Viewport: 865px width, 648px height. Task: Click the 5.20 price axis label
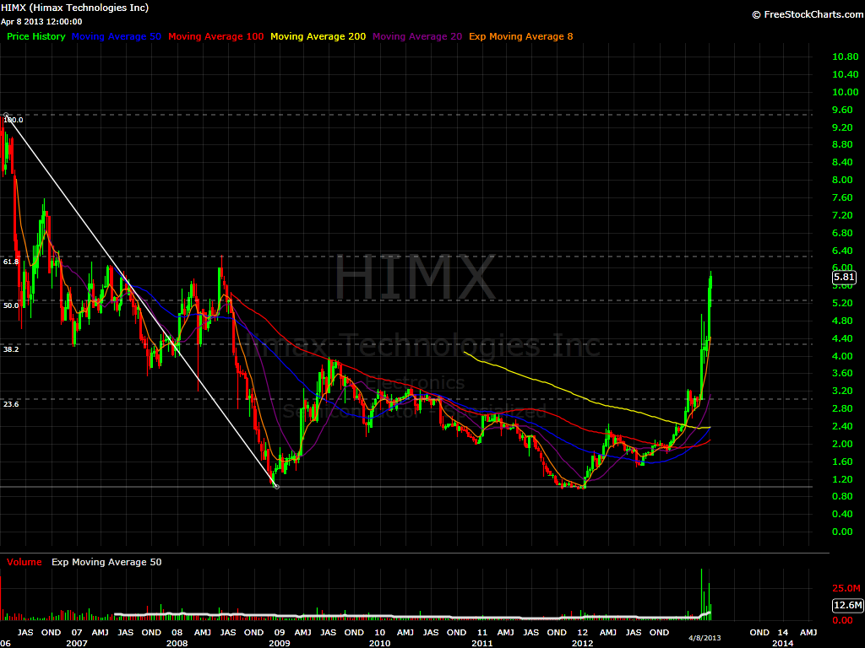point(842,303)
